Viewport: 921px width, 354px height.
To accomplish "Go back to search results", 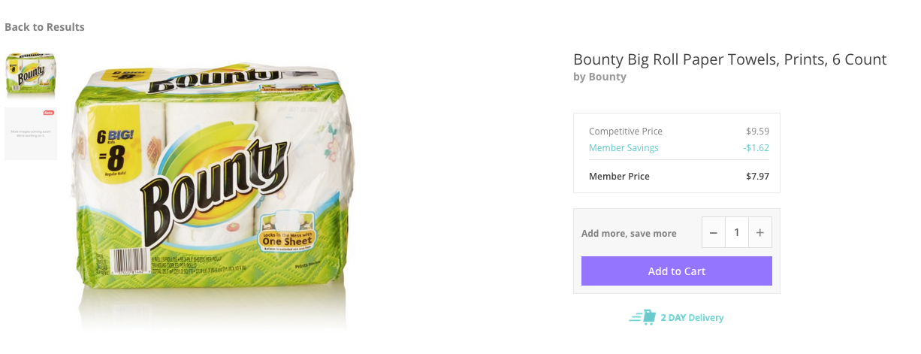I will click(x=44, y=27).
